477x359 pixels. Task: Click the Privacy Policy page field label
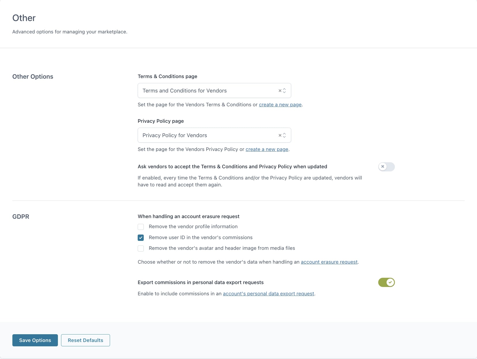pos(161,121)
